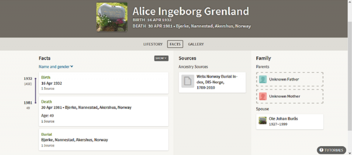View the 1 Source link under Birth

(48, 89)
